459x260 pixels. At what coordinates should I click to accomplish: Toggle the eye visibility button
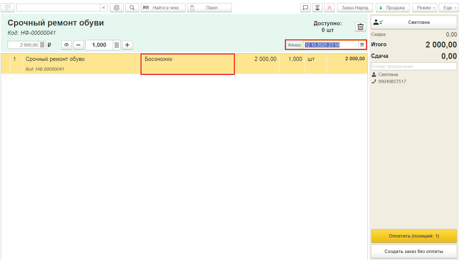pos(66,45)
